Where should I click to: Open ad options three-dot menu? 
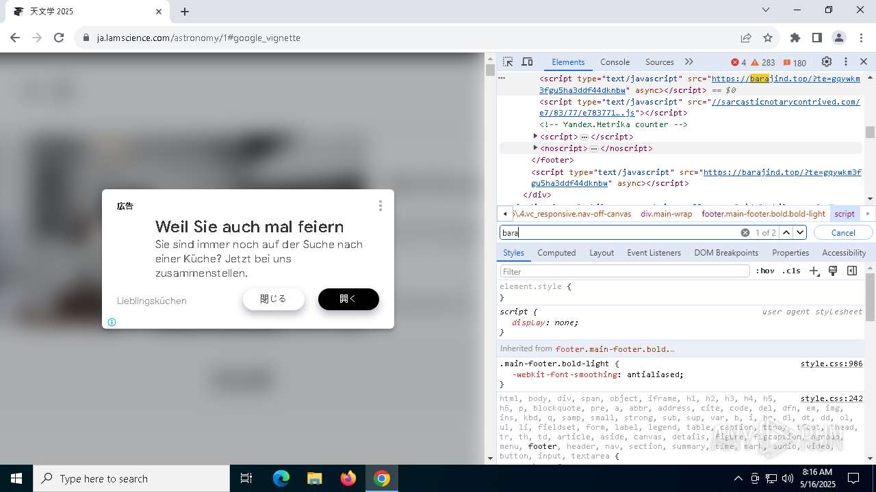(x=381, y=206)
